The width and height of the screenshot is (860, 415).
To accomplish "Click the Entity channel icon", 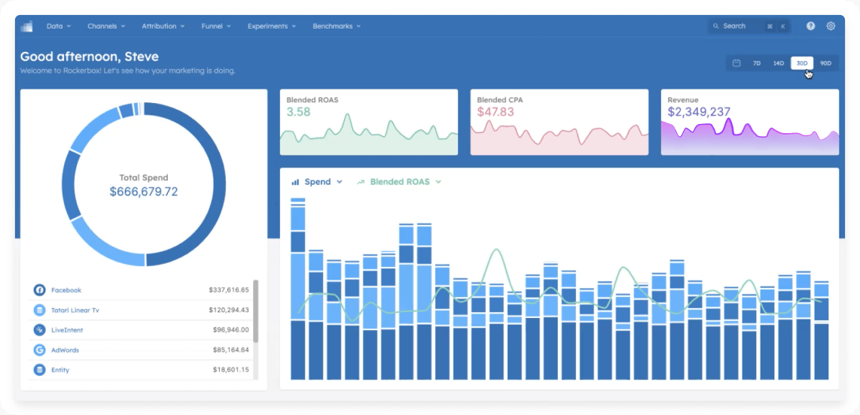I will pos(39,370).
